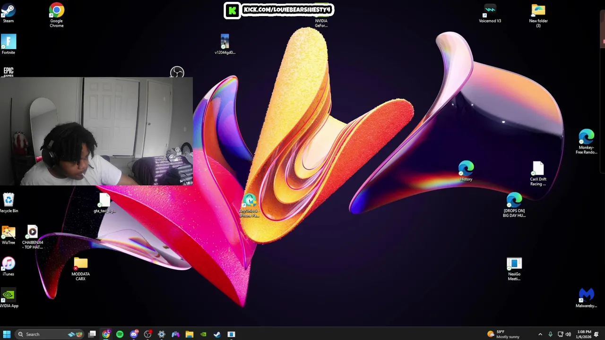This screenshot has width=605, height=340.
Task: Select the v12044gd0 video file icon
Action: coord(225,44)
